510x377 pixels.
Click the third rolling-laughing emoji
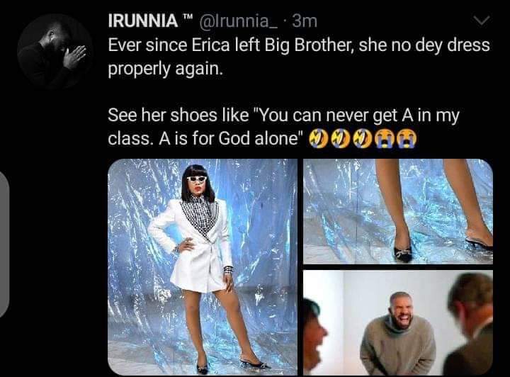pos(362,139)
